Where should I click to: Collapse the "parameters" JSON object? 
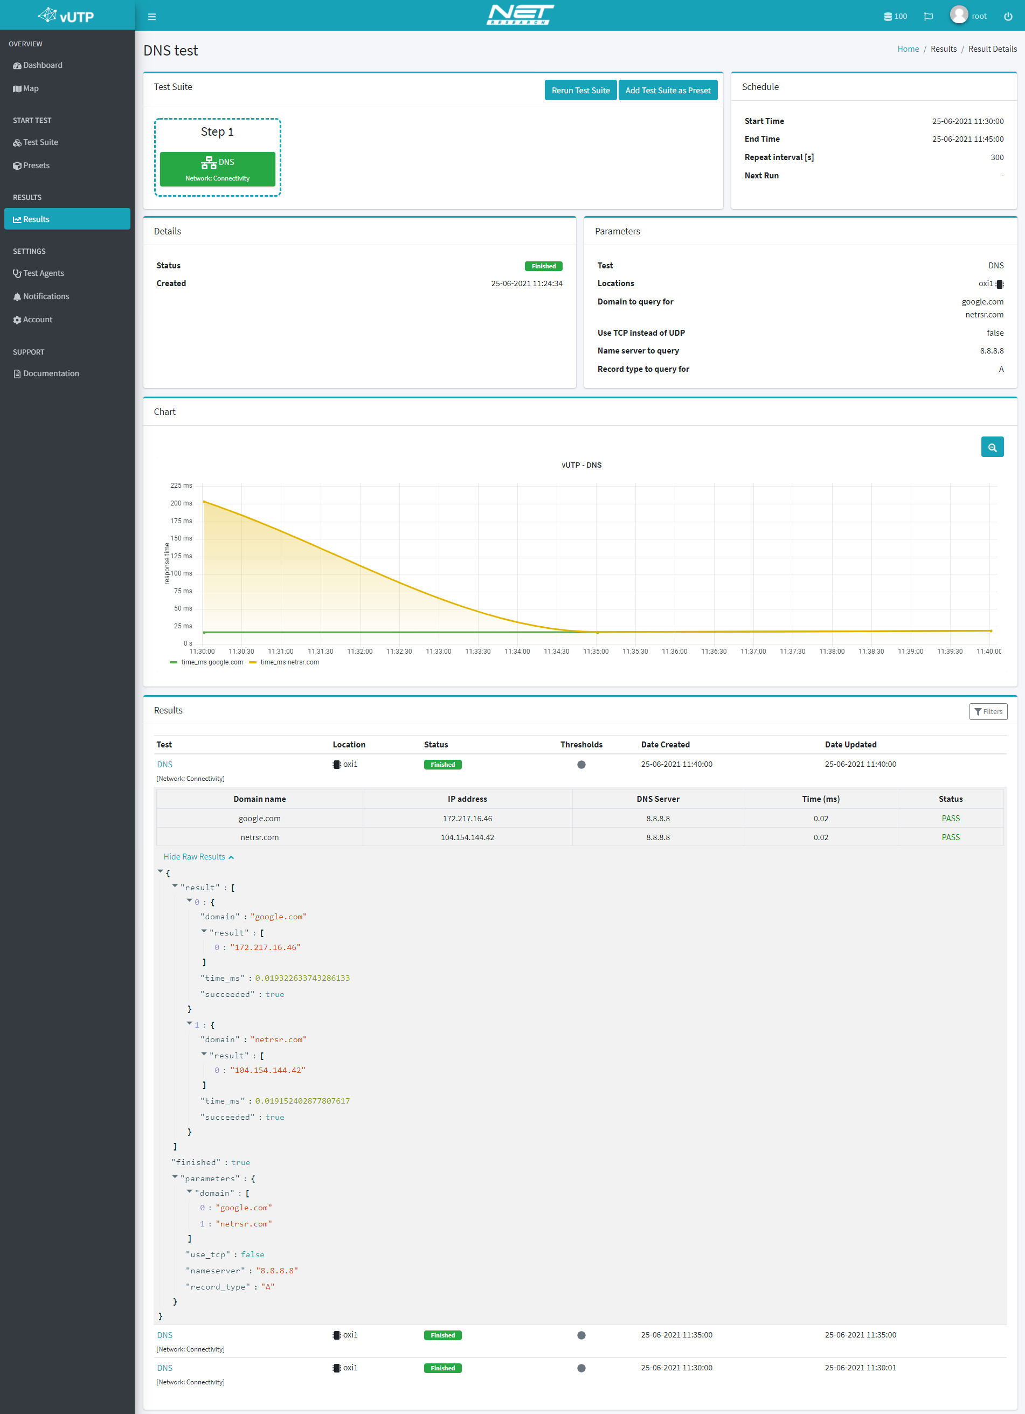[175, 1176]
